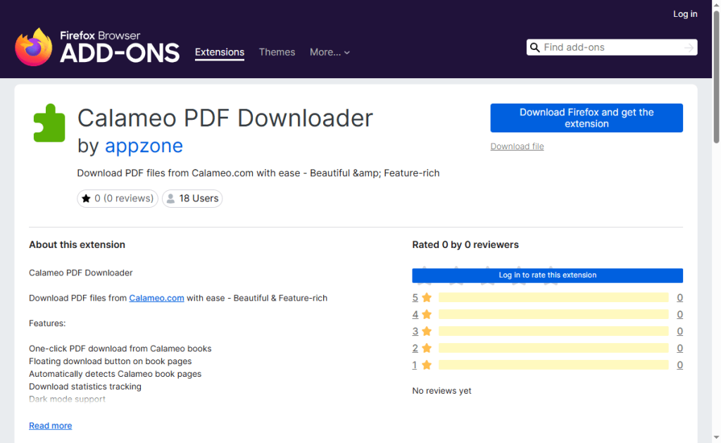Click the 1-star review count 0
721x443 pixels.
(679, 365)
